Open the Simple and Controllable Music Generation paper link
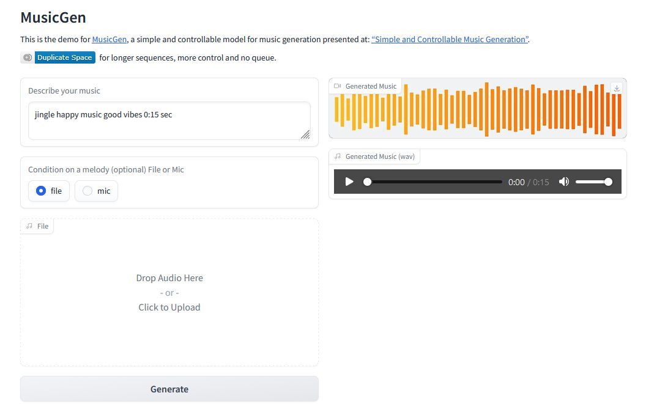646x404 pixels. pos(450,40)
